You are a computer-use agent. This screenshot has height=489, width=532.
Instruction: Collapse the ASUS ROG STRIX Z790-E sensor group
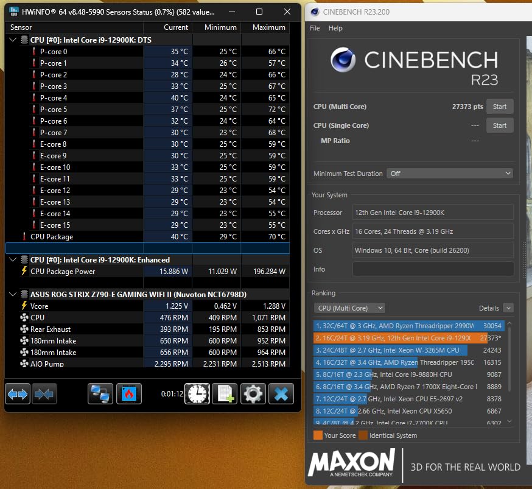point(13,294)
